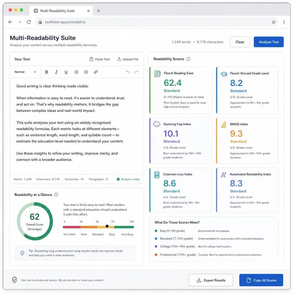Click the green Very Easy scale segment

point(124,227)
